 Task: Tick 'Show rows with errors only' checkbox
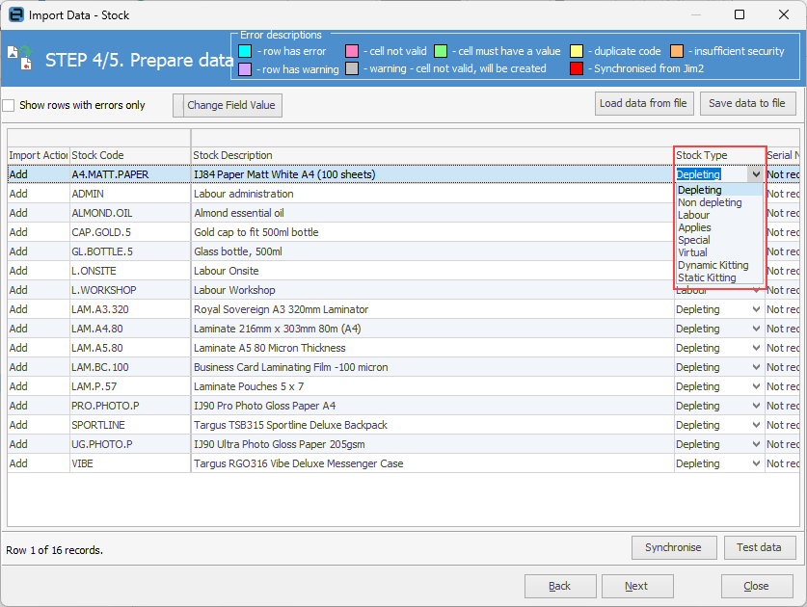coord(9,105)
